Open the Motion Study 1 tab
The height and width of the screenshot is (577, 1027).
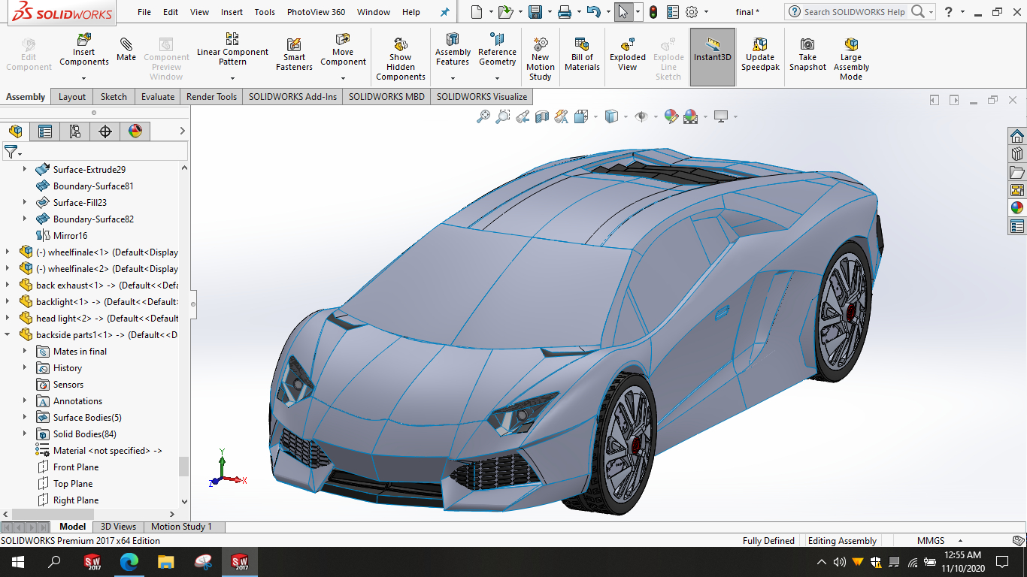[181, 527]
